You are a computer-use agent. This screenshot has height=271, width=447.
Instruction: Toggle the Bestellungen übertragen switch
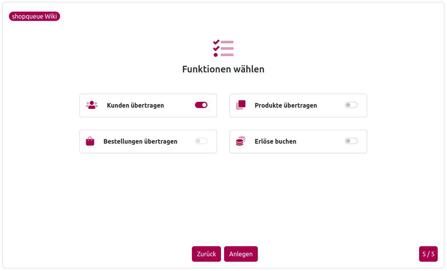pyautogui.click(x=201, y=141)
